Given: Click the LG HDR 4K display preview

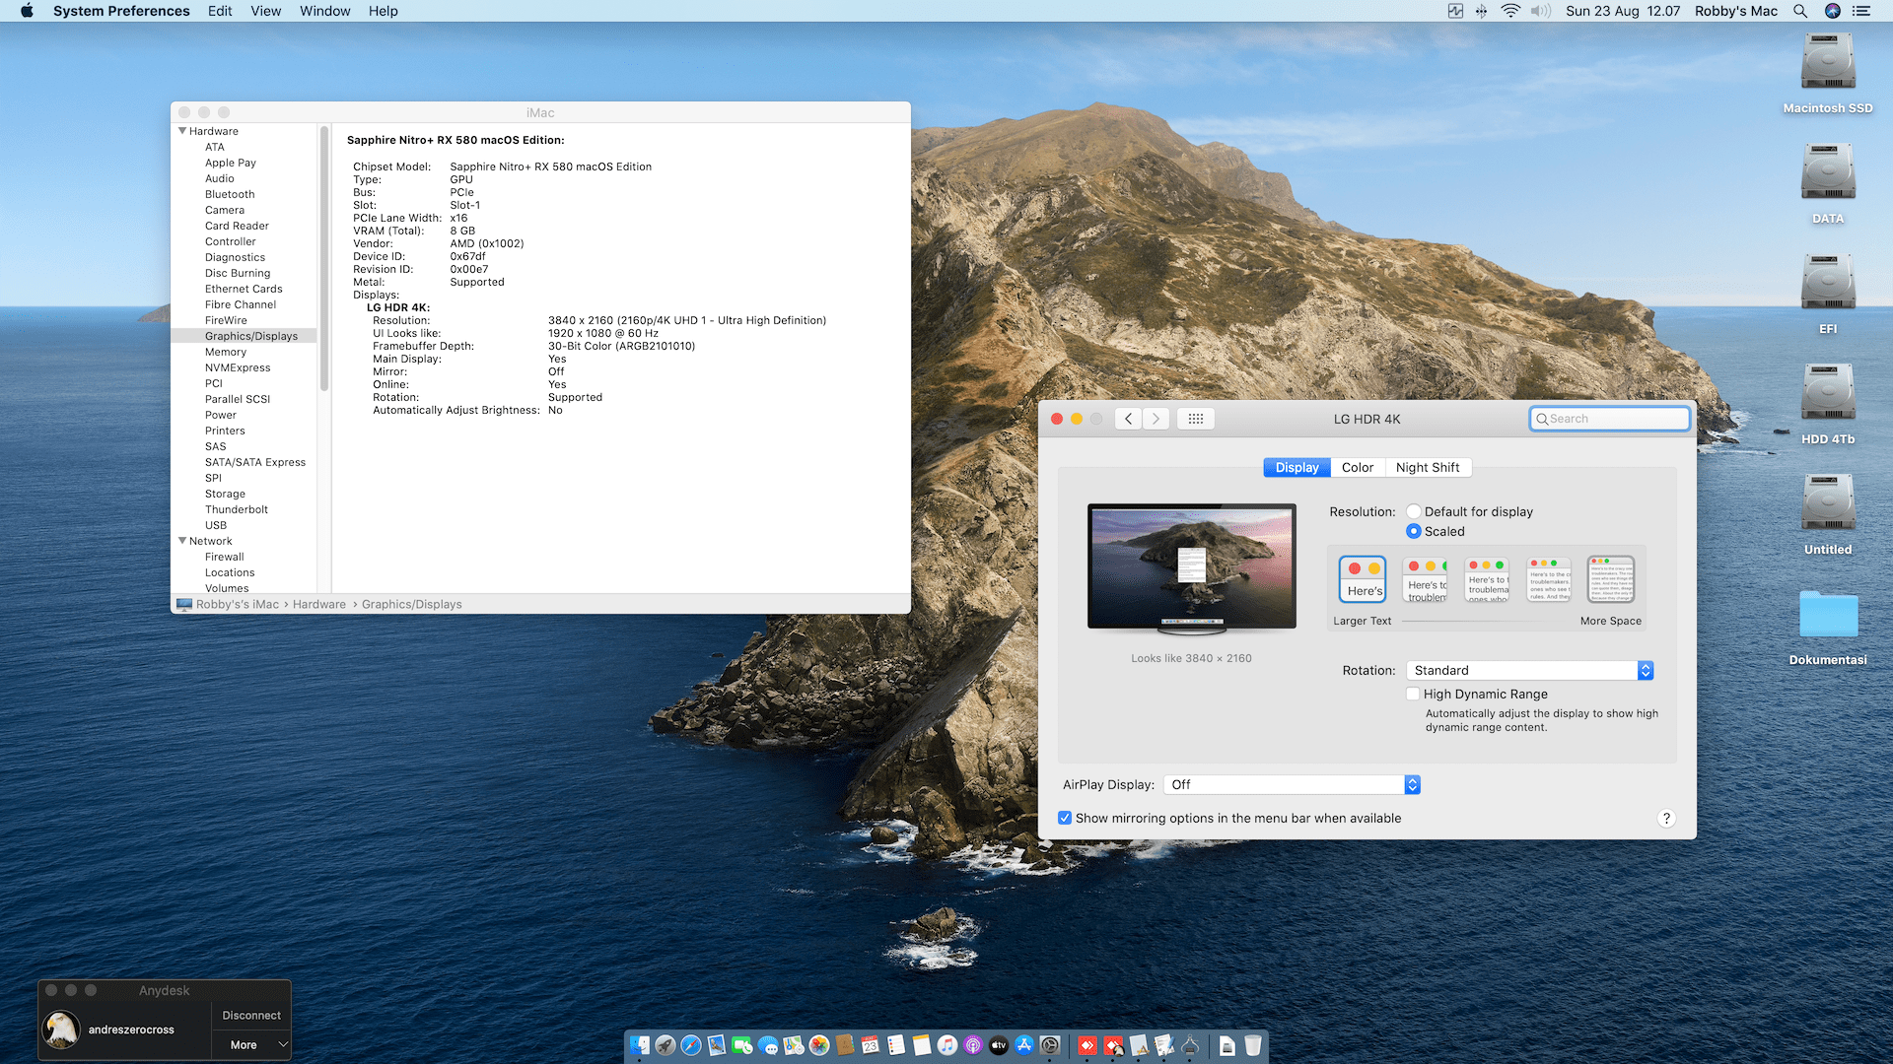Looking at the screenshot, I should click(x=1191, y=569).
